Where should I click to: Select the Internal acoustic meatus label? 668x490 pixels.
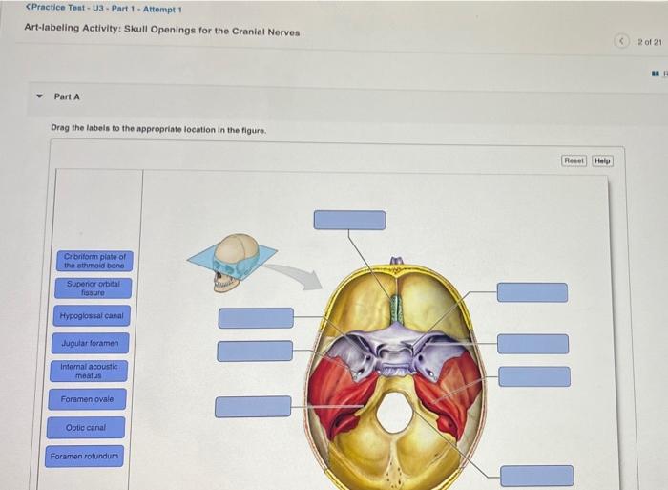(89, 371)
